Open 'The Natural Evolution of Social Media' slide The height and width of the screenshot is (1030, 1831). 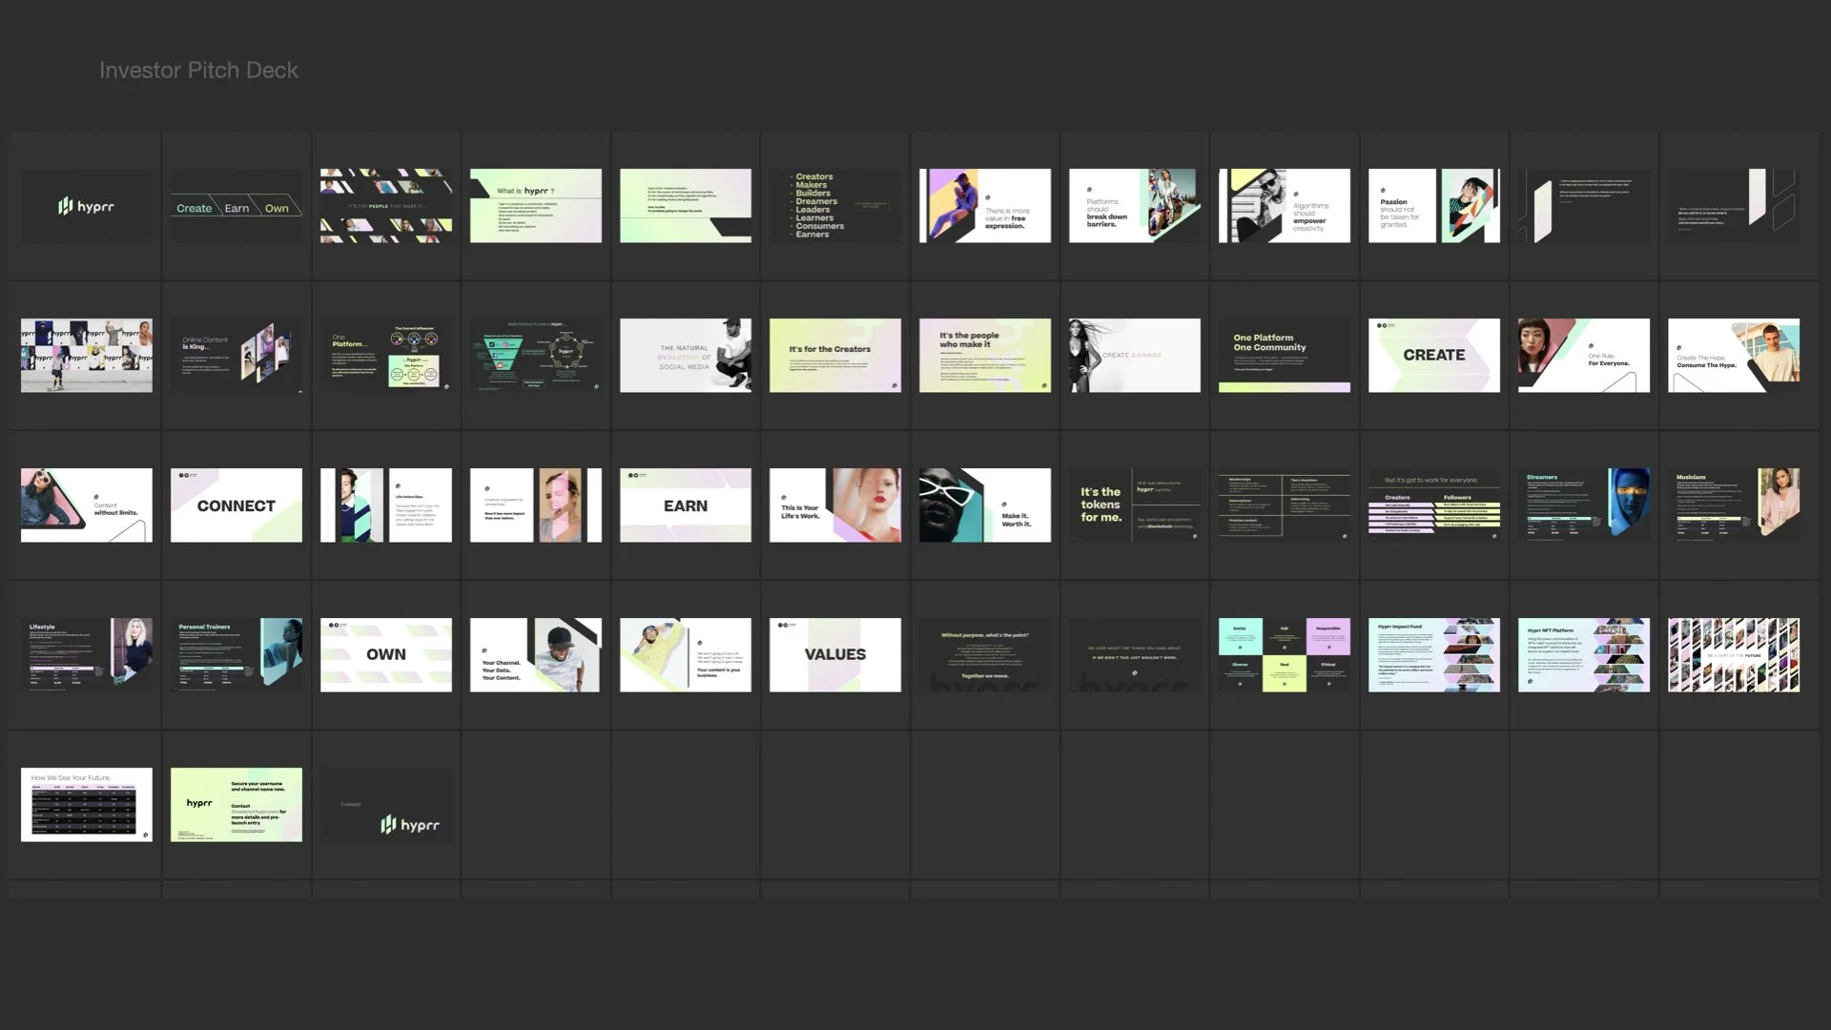coord(685,355)
